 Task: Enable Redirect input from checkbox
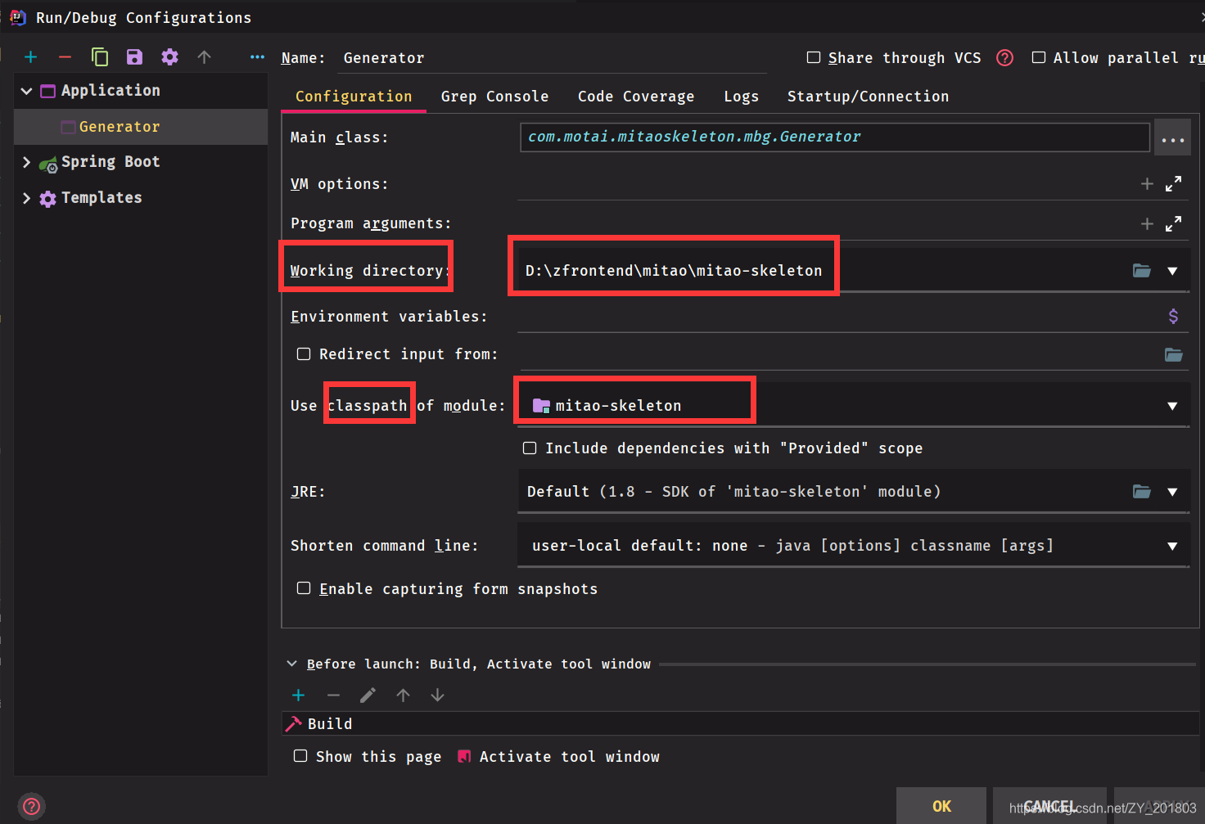point(304,354)
